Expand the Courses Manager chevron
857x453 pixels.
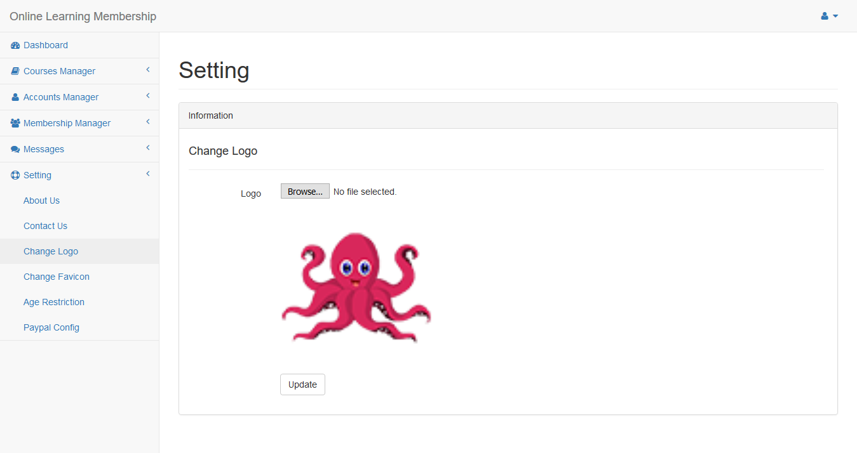147,70
